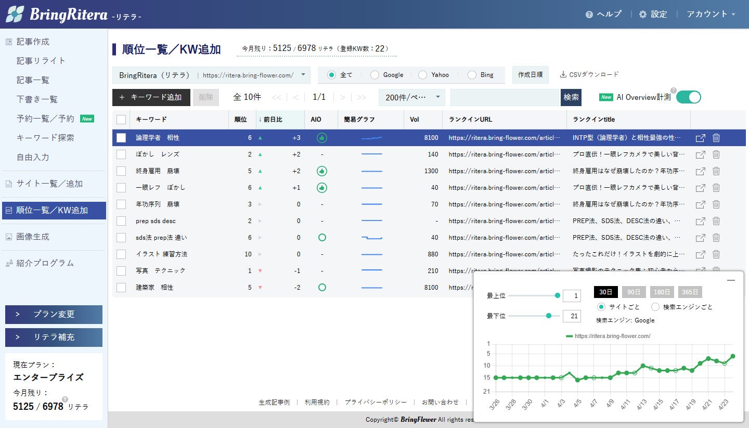Click the キーワード追加 button
Image resolution: width=749 pixels, height=428 pixels.
tap(151, 97)
